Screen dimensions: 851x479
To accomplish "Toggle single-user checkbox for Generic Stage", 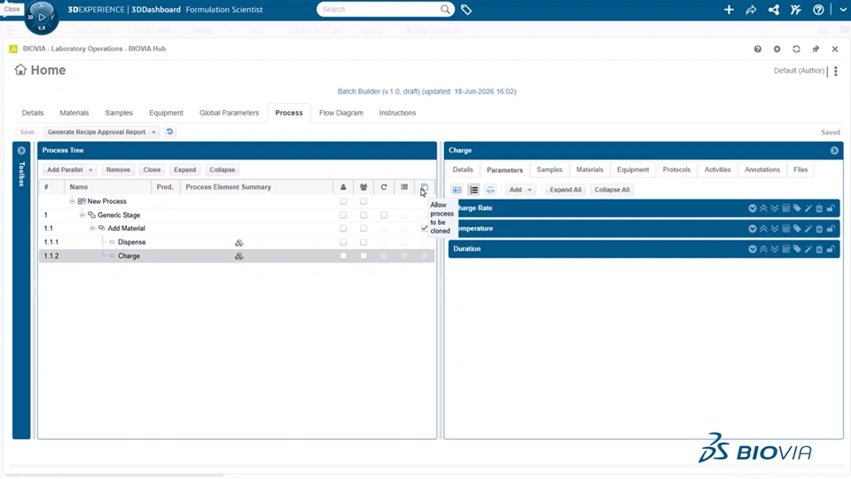I will tap(343, 215).
